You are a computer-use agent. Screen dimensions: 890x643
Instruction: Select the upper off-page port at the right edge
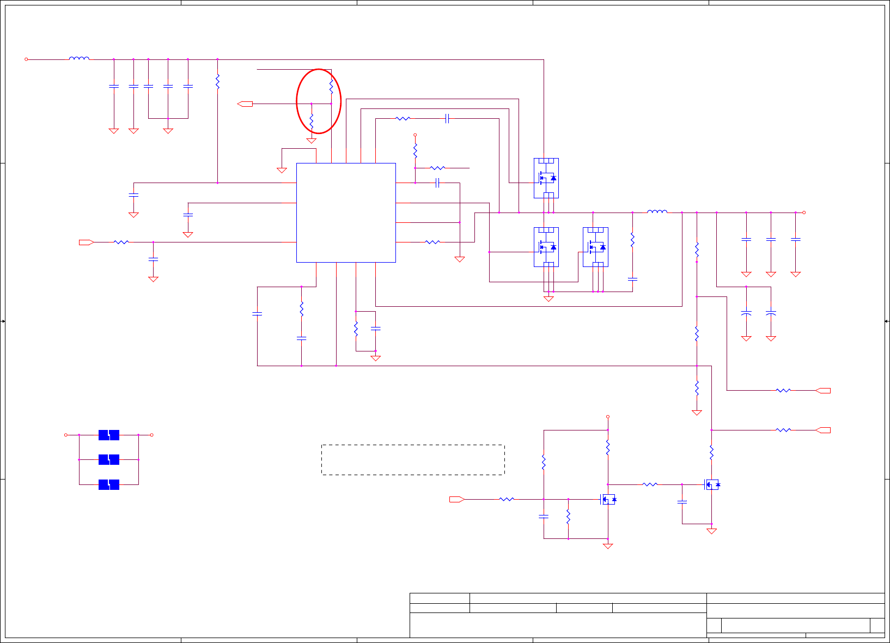[x=823, y=391]
